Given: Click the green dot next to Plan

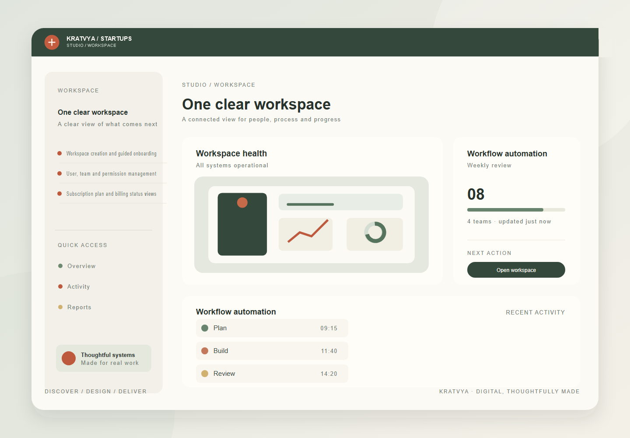Looking at the screenshot, I should (x=205, y=328).
